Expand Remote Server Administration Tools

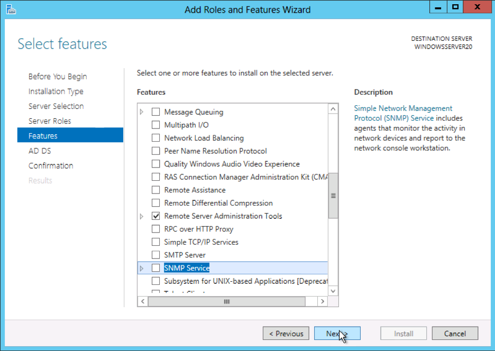[141, 216]
